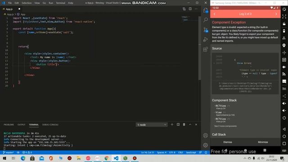Open the Extensions view
The width and height of the screenshot is (288, 162).
point(206,49)
